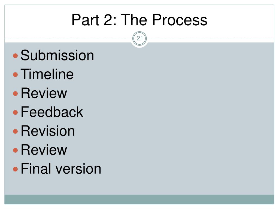
Task: Click the dotted divider line right of number badge
Action: click(211, 39)
